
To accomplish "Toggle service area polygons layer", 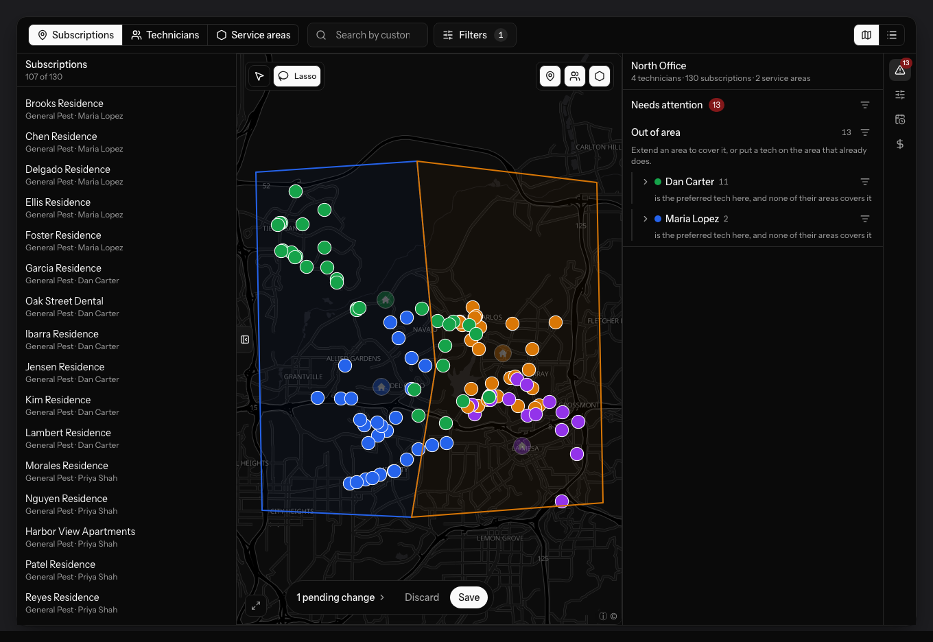I will click(x=600, y=76).
